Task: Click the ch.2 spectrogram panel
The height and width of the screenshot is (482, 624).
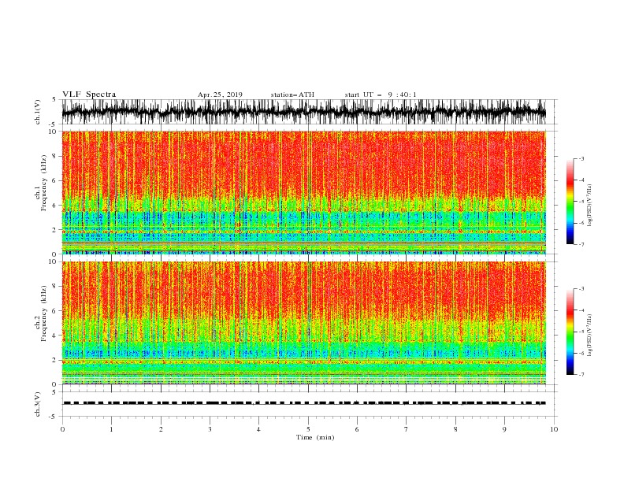Action: [x=304, y=323]
